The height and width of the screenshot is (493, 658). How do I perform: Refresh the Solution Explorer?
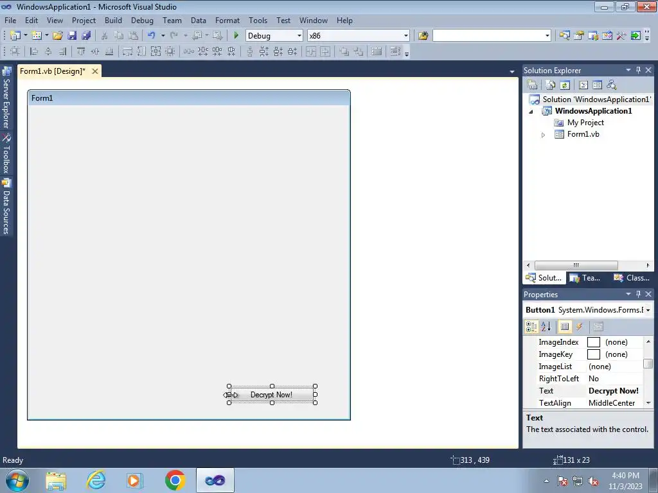pyautogui.click(x=565, y=85)
